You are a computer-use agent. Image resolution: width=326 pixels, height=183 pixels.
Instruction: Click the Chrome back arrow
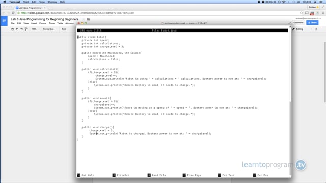tap(4, 13)
